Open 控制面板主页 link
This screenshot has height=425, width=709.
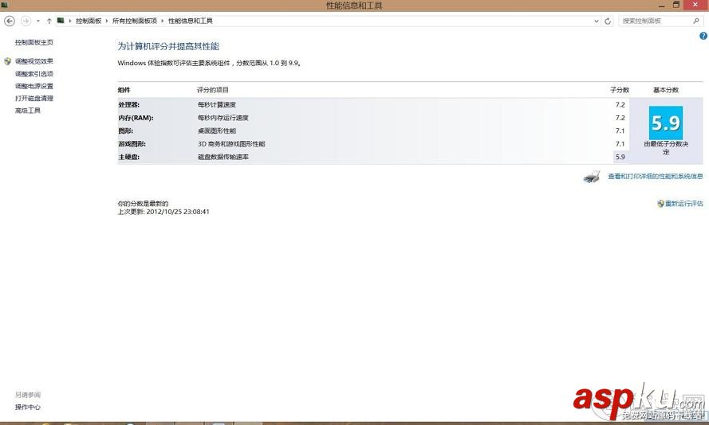click(x=34, y=42)
